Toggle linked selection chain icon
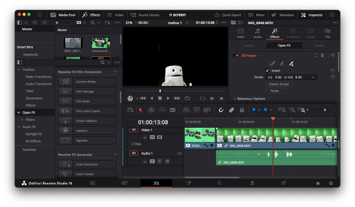355x207 pixels. coord(231,110)
